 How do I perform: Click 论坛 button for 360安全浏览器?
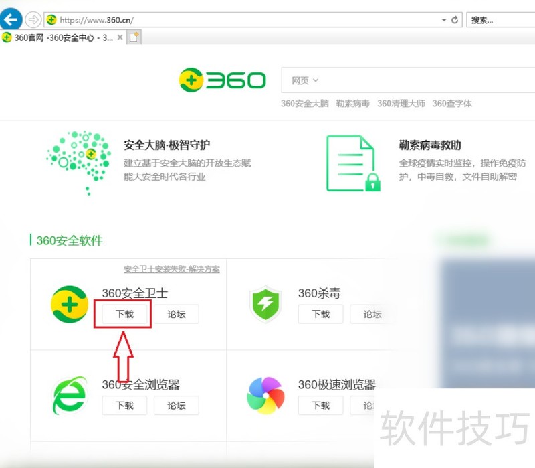tap(177, 406)
